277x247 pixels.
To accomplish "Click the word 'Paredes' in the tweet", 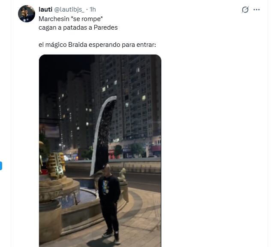I will 105,27.
